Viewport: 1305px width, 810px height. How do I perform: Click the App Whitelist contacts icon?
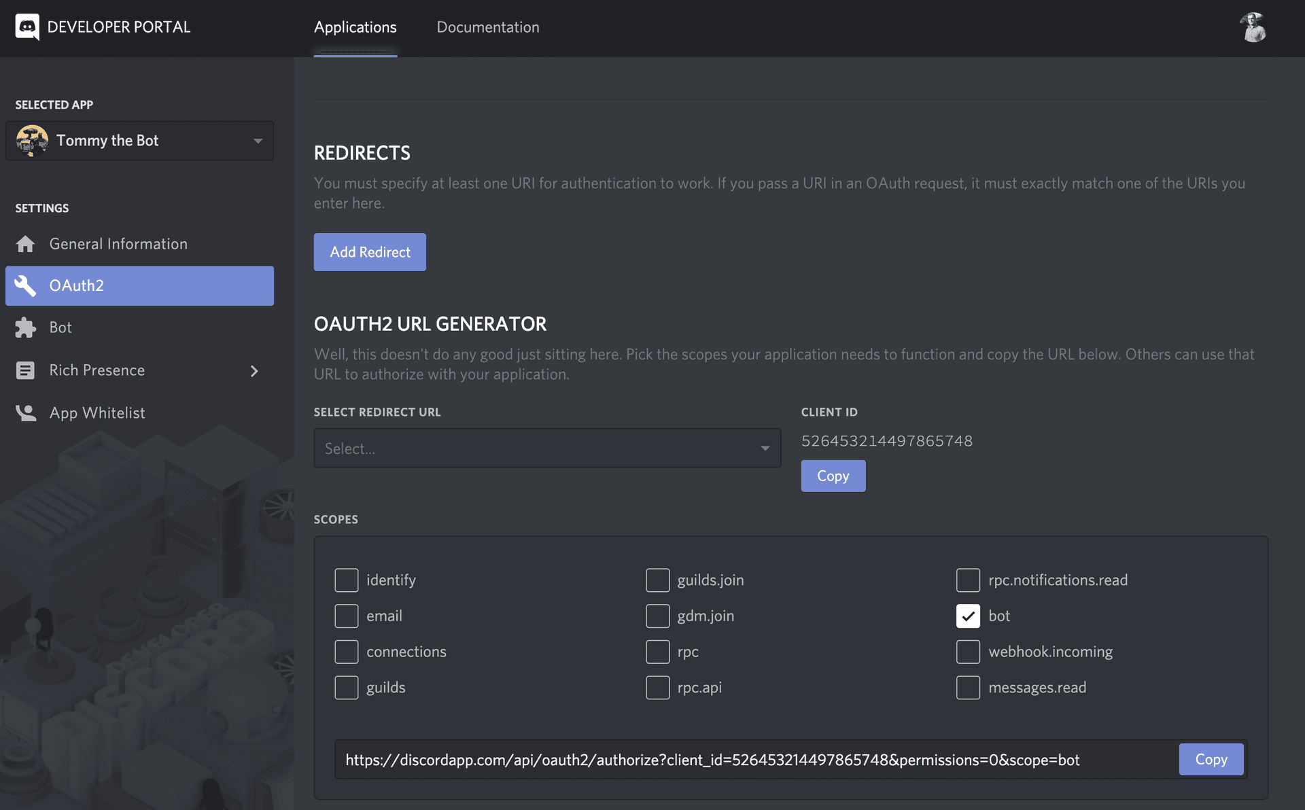click(x=25, y=412)
